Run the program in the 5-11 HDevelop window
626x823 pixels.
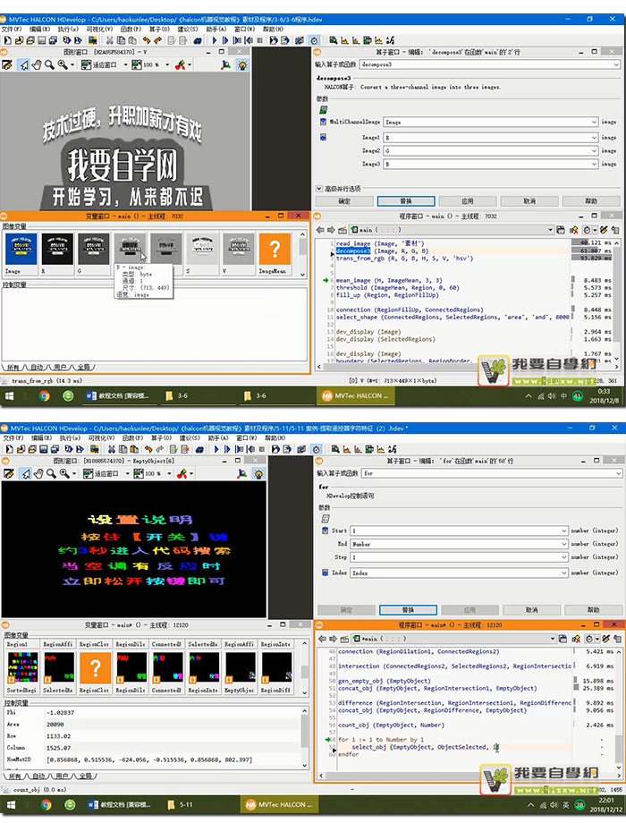216,449
